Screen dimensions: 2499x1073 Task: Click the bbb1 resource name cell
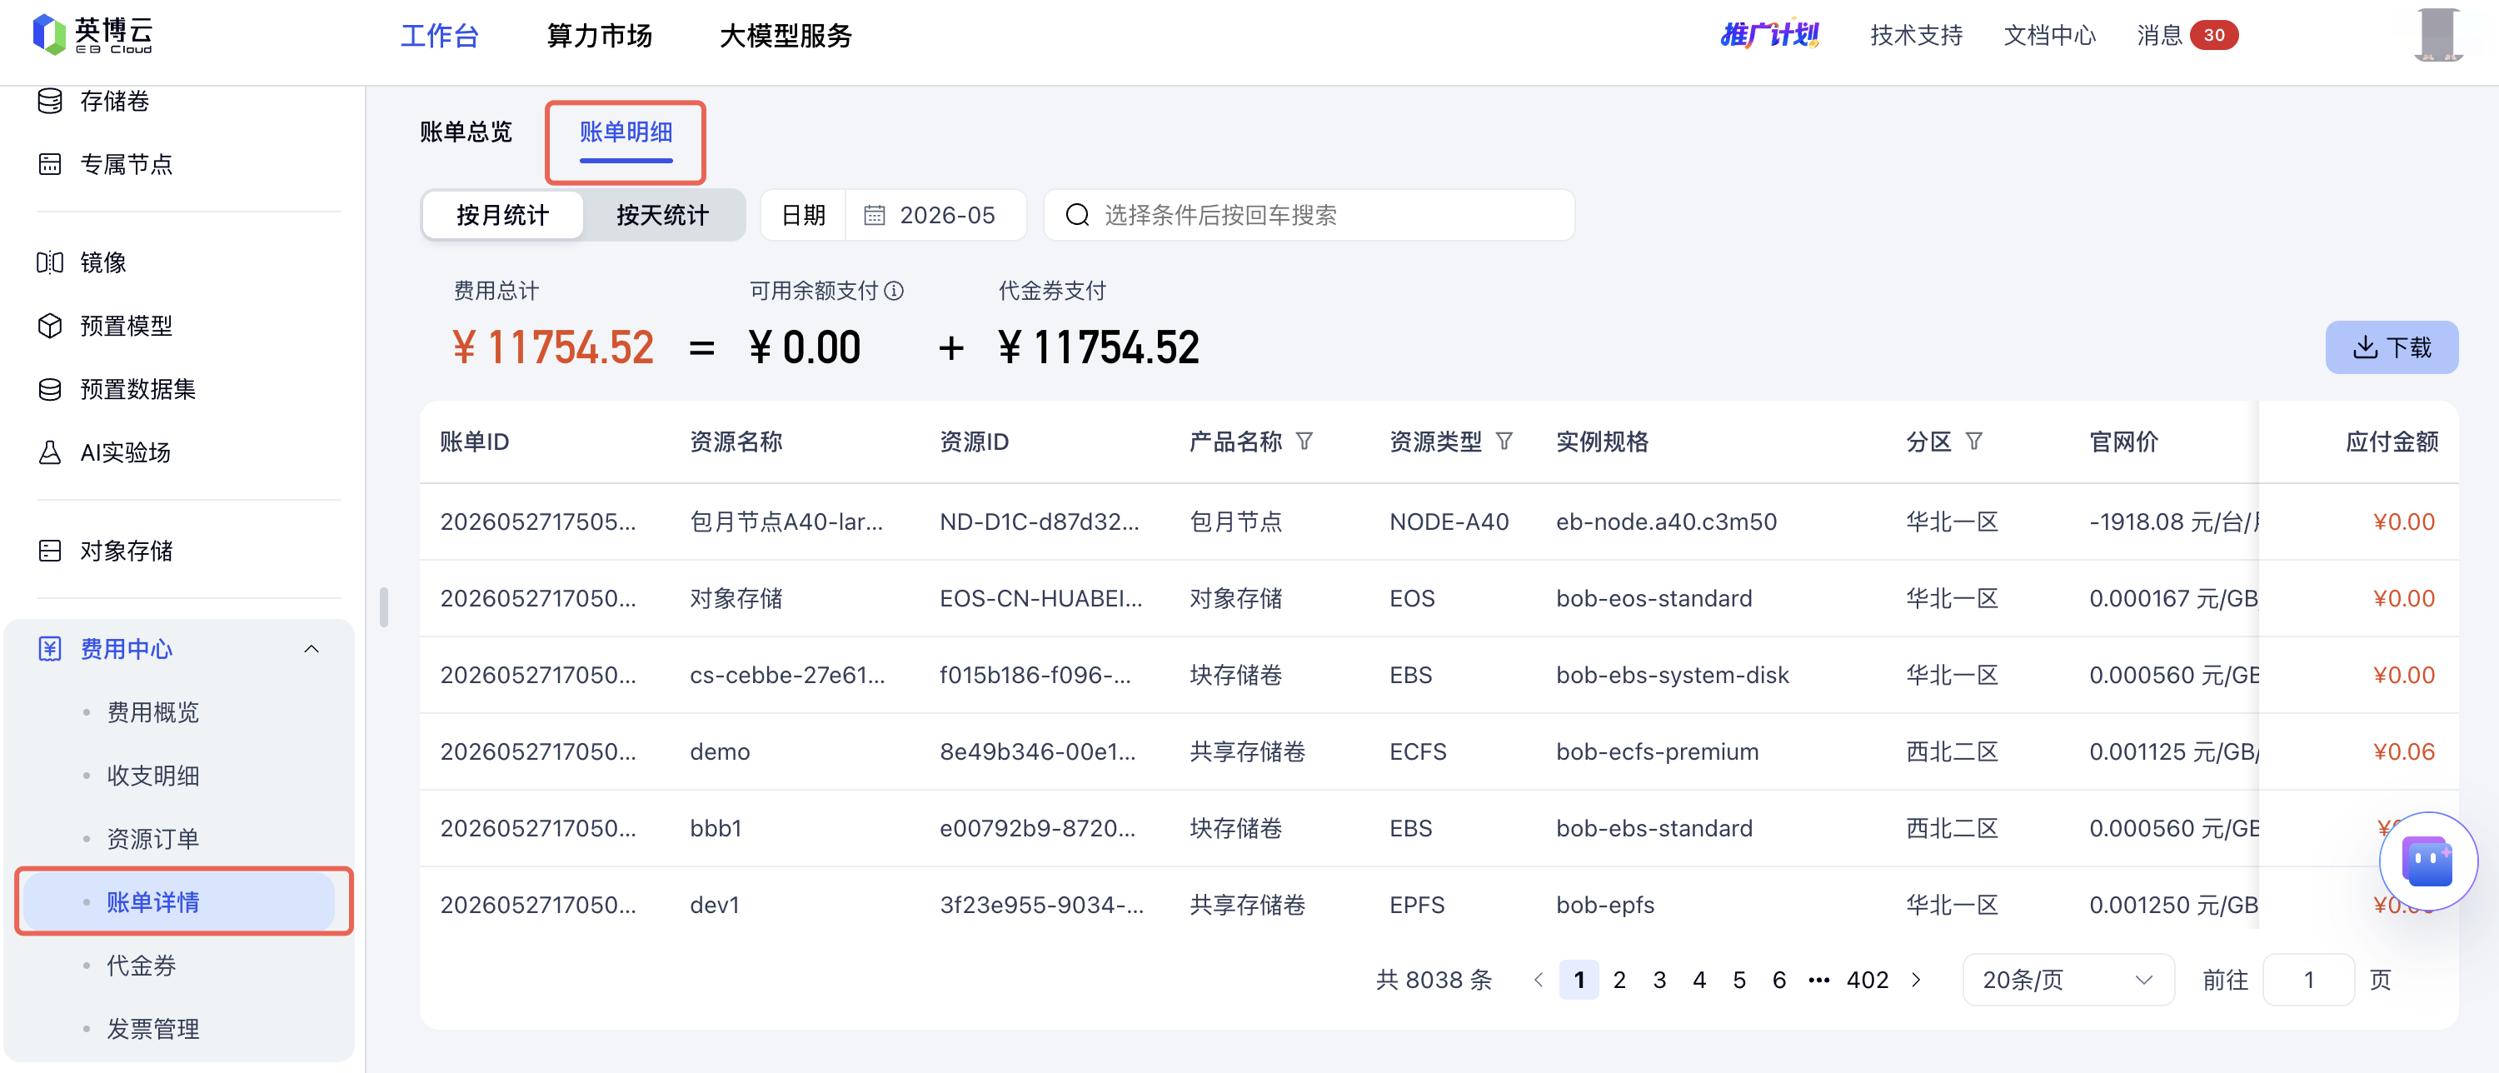point(715,829)
